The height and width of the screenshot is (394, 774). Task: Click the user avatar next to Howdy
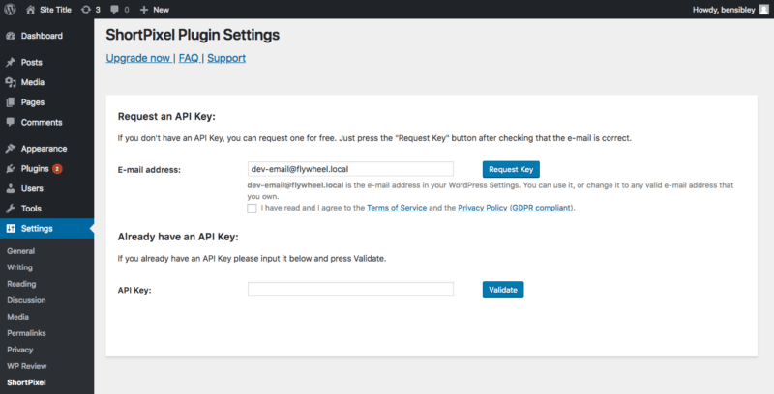tap(763, 9)
